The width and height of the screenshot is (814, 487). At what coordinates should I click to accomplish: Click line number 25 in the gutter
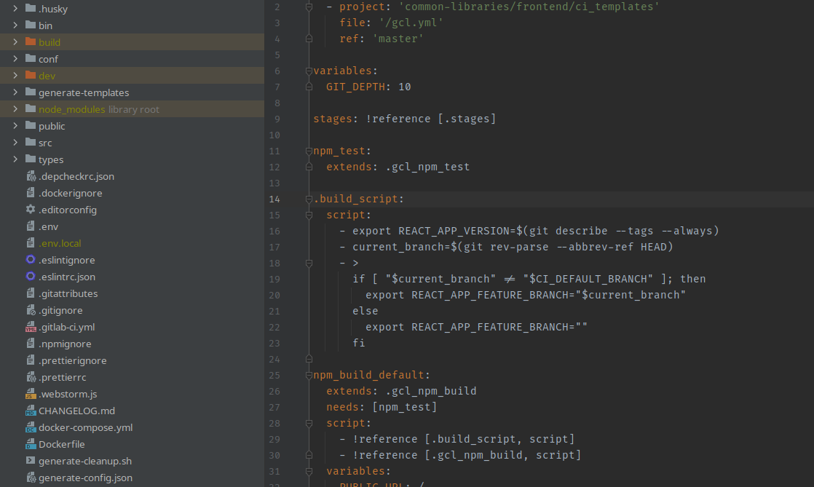pyautogui.click(x=274, y=375)
